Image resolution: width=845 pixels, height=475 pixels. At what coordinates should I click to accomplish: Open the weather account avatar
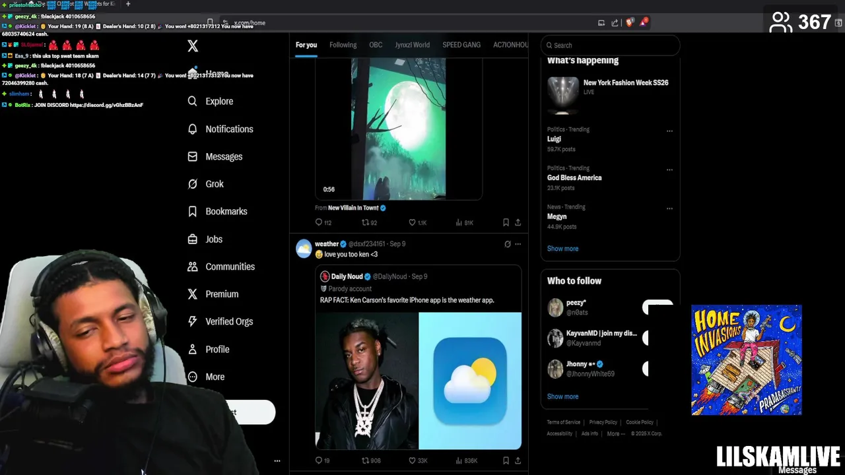(304, 249)
